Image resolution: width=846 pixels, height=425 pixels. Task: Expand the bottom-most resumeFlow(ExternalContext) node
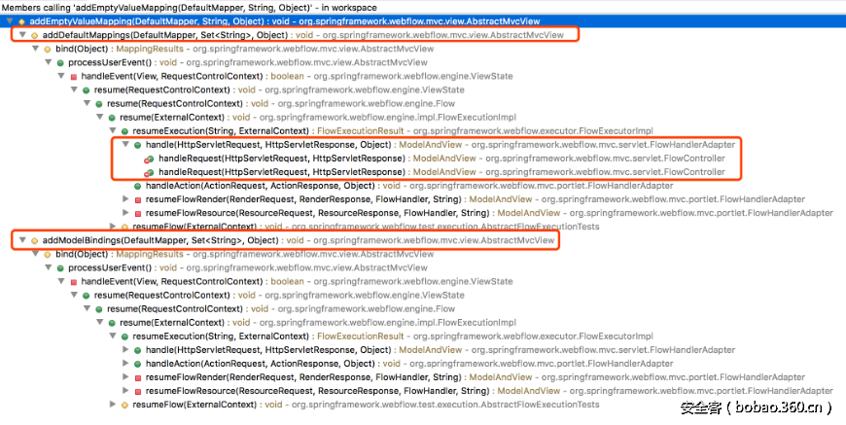pos(111,404)
